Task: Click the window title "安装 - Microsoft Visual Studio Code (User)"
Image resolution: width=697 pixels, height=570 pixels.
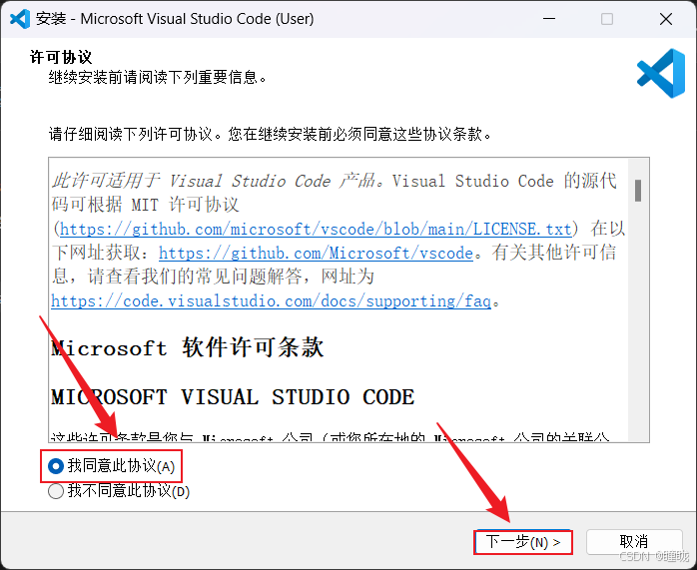Action: [x=175, y=19]
